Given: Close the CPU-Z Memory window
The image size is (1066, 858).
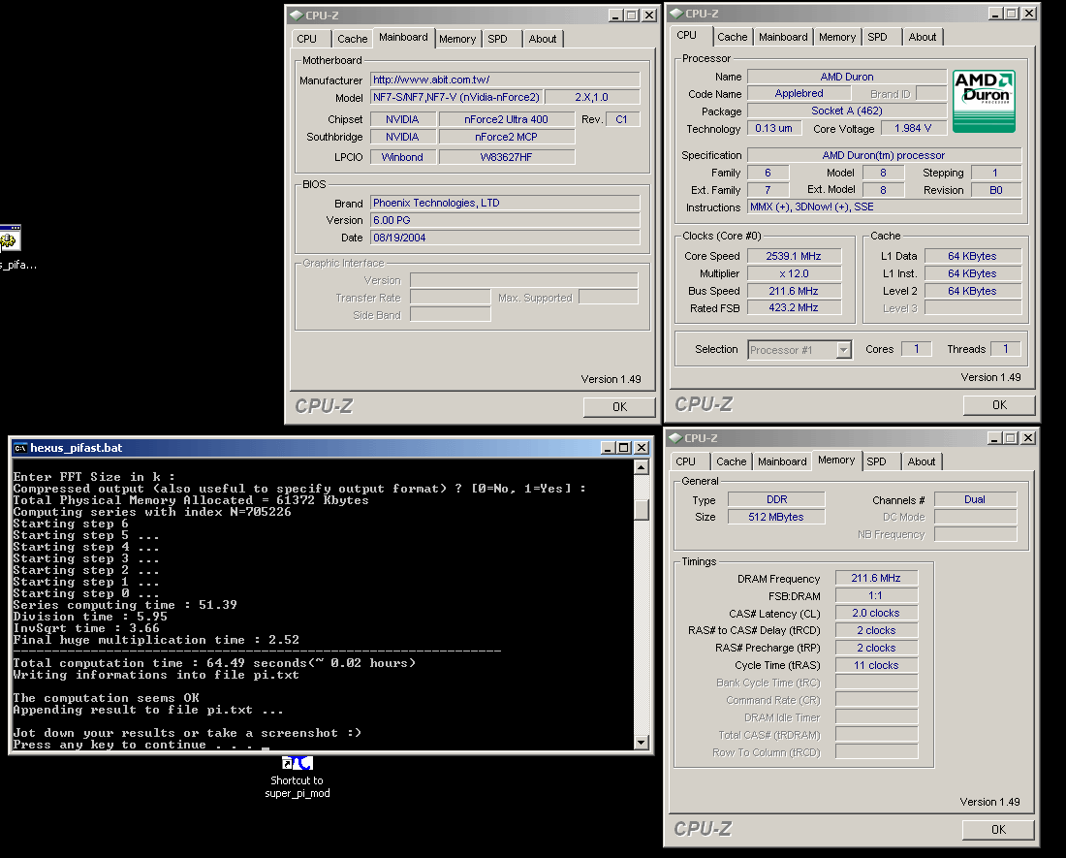Looking at the screenshot, I should (1028, 438).
